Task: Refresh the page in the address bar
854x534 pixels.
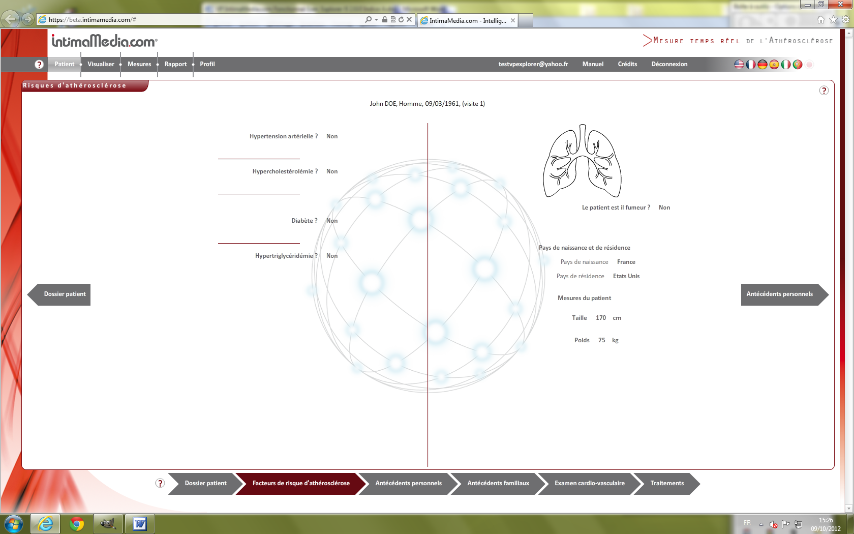Action: coord(401,19)
